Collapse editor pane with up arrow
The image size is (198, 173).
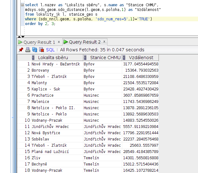coord(19,37)
